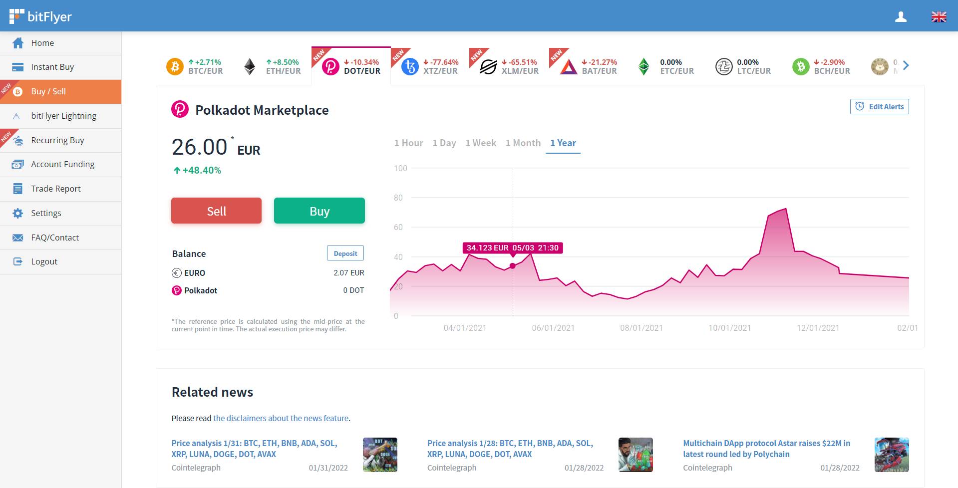Open Home in the sidebar
The image size is (958, 488).
60,43
